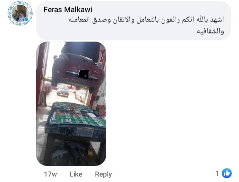The height and width of the screenshot is (182, 239).
Task: Open Feras Malkawi's profile picture
Action: [20, 13]
